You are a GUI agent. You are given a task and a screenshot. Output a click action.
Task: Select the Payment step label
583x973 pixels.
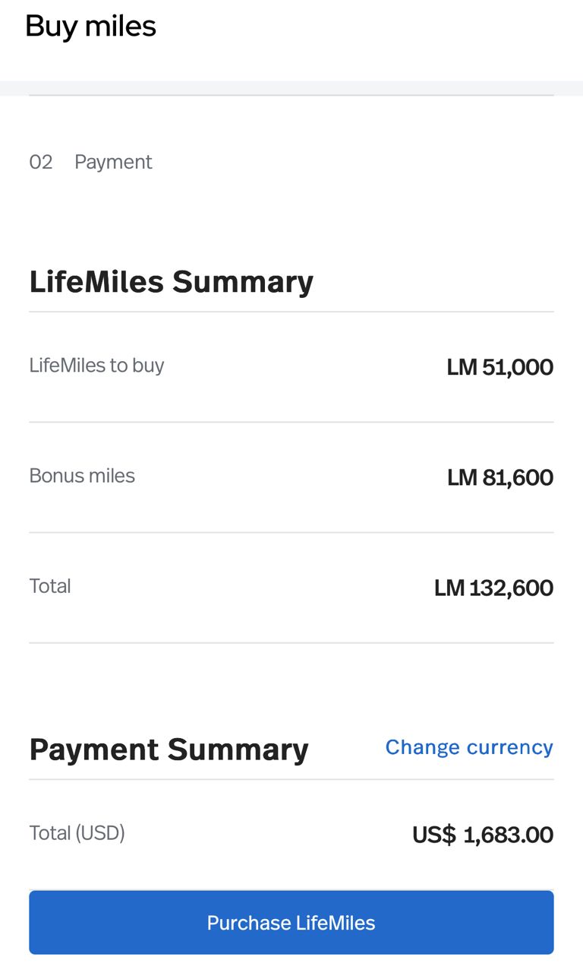click(113, 162)
